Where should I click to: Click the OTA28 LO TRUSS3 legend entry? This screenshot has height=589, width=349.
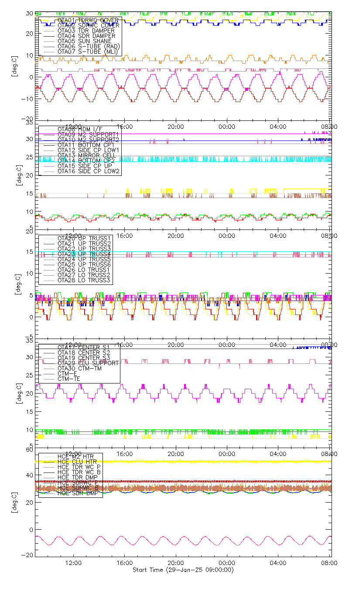[84, 280]
